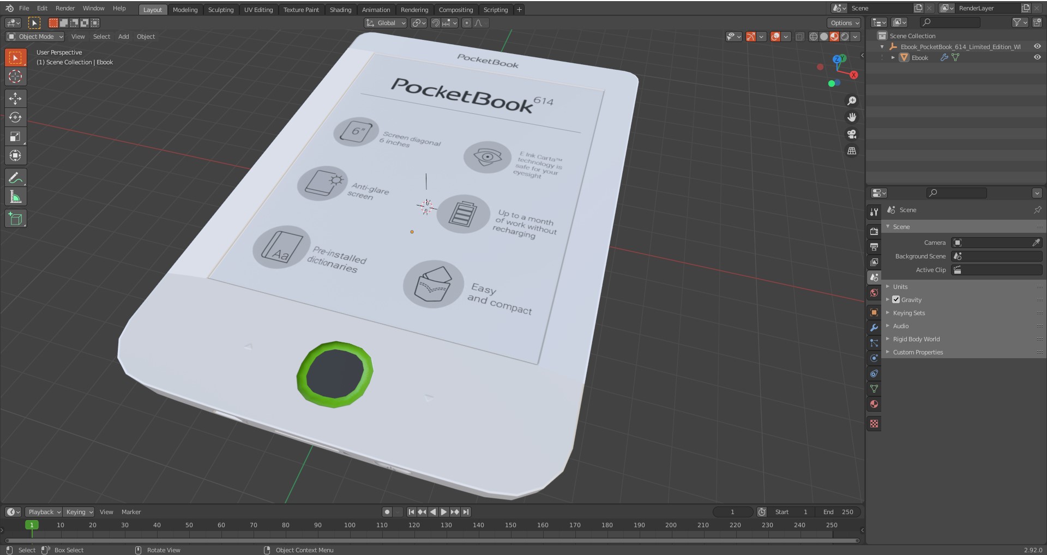Toggle camera view with camera icon

point(851,134)
